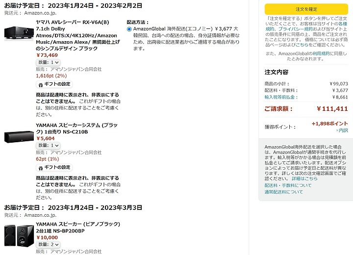Click the yellow 注文を確定 button

click(x=306, y=9)
